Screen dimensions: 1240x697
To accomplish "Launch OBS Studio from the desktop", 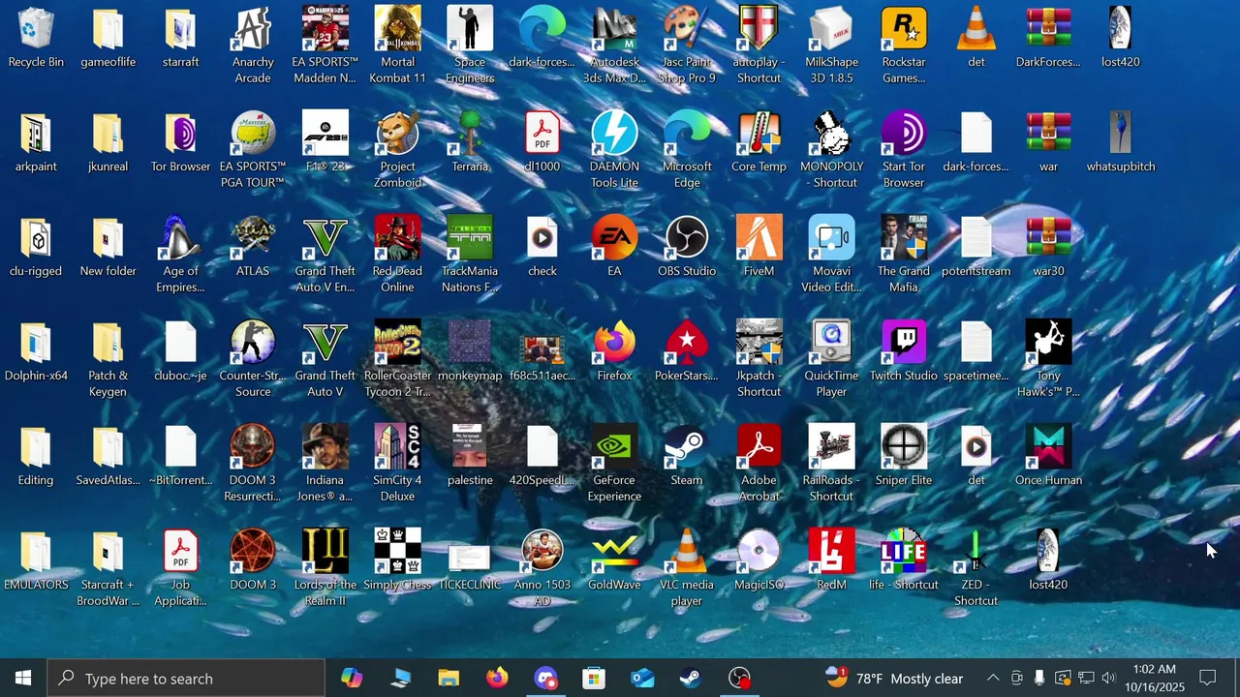I will pos(687,248).
